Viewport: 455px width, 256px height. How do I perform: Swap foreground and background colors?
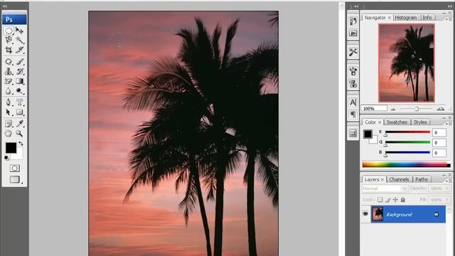tap(21, 144)
